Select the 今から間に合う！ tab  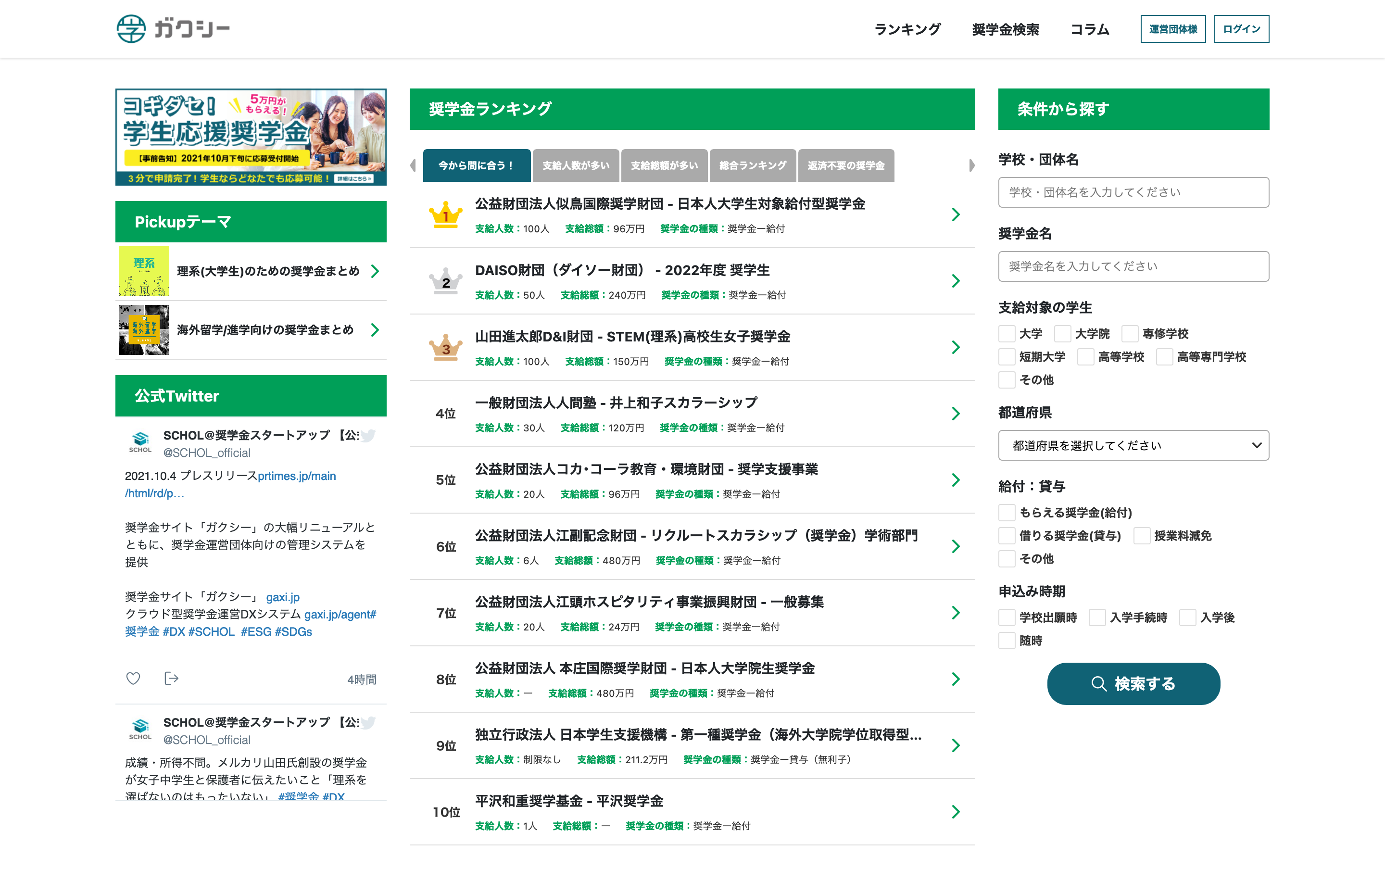pyautogui.click(x=477, y=165)
